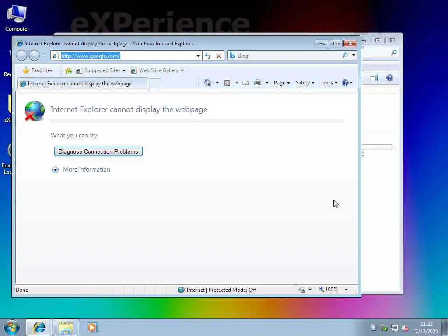
Task: Open the Web Slice Gallery dropdown
Action: (x=157, y=70)
